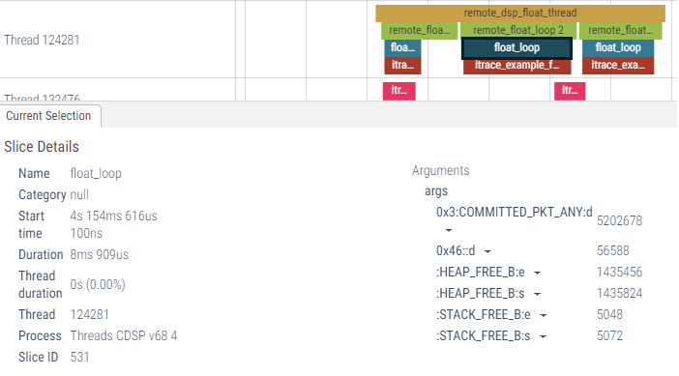Click the Slice ID value 531
This screenshot has height=376, width=679.
(79, 357)
